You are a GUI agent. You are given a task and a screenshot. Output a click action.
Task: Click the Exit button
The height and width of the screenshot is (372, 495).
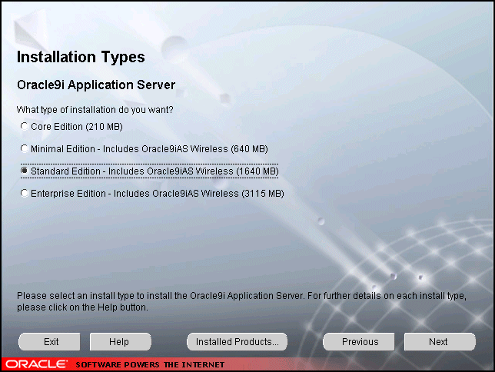(49, 342)
